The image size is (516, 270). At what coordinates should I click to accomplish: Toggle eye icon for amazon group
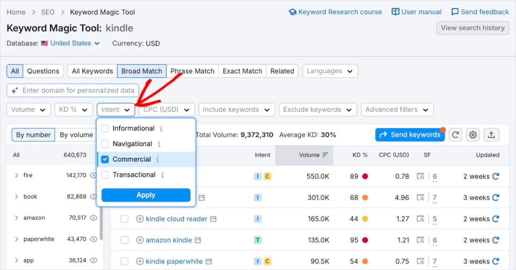pyautogui.click(x=94, y=218)
